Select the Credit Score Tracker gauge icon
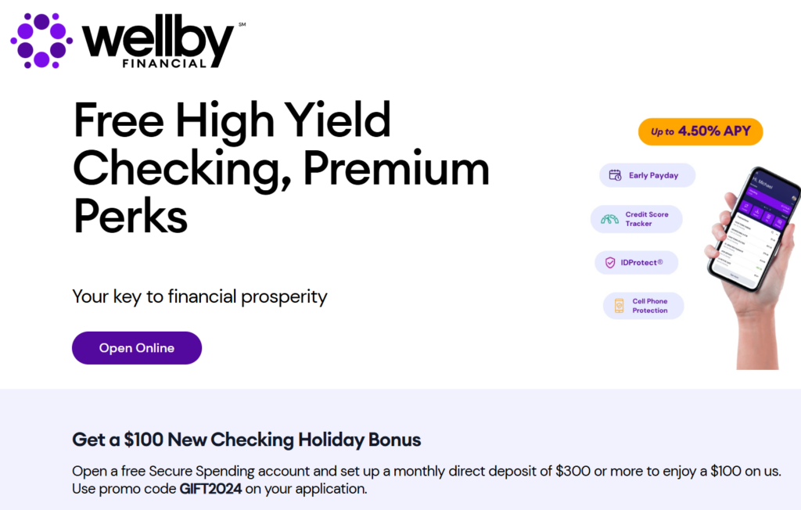801x510 pixels. (x=609, y=219)
